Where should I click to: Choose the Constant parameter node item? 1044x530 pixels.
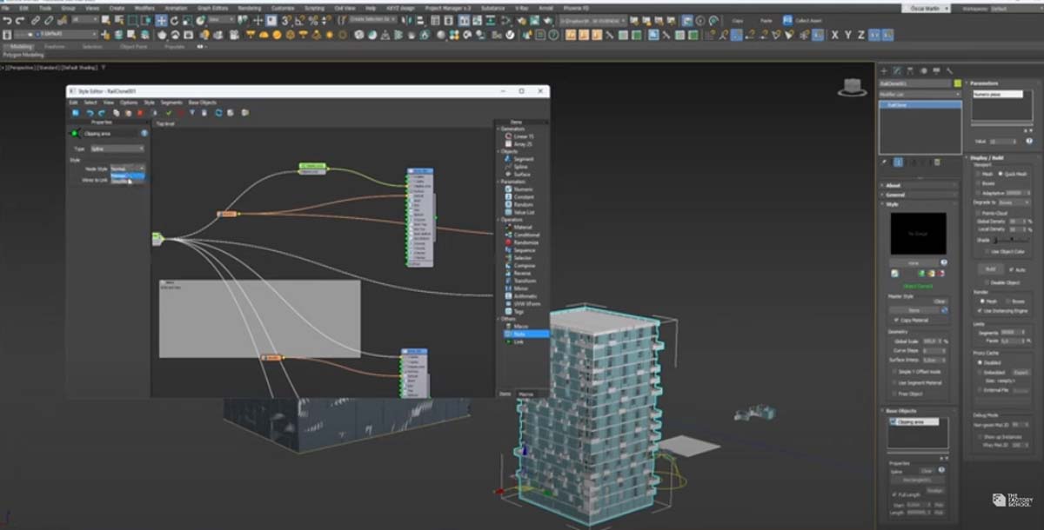coord(520,197)
